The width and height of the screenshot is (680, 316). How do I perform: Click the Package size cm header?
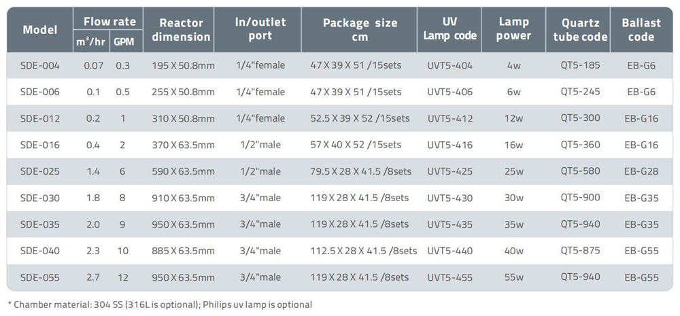(x=360, y=29)
